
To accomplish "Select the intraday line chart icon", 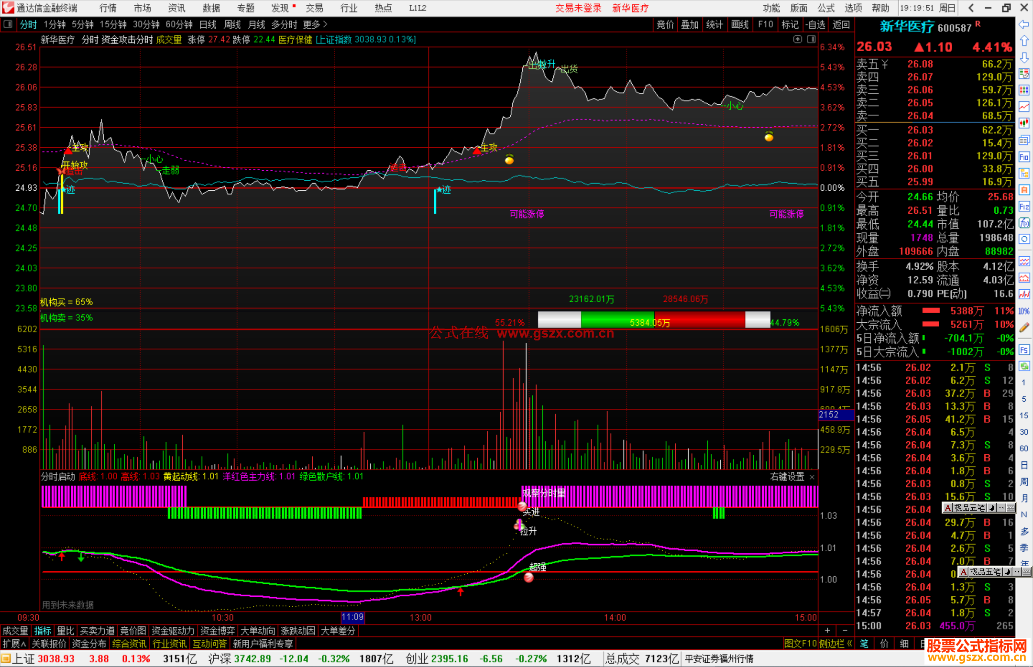I will (x=1024, y=107).
